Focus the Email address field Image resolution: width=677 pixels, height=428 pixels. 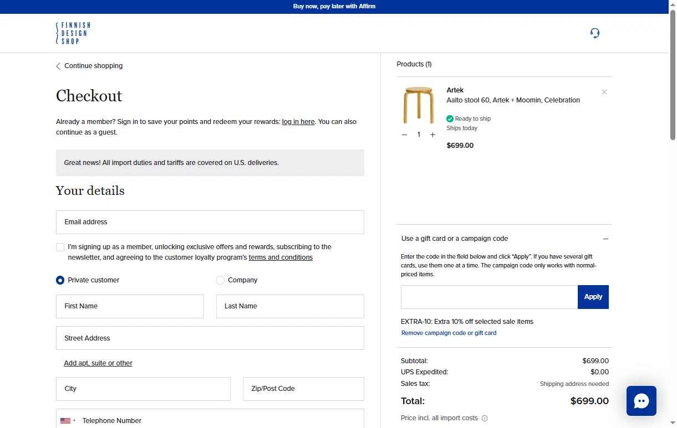tap(210, 222)
